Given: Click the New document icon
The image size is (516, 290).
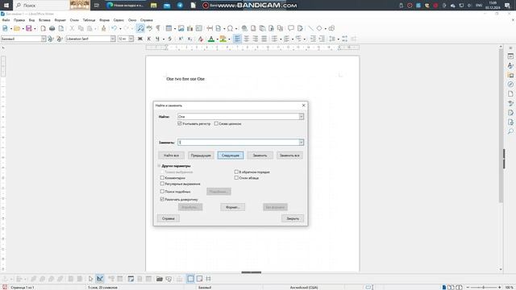Looking at the screenshot, I should (5, 29).
